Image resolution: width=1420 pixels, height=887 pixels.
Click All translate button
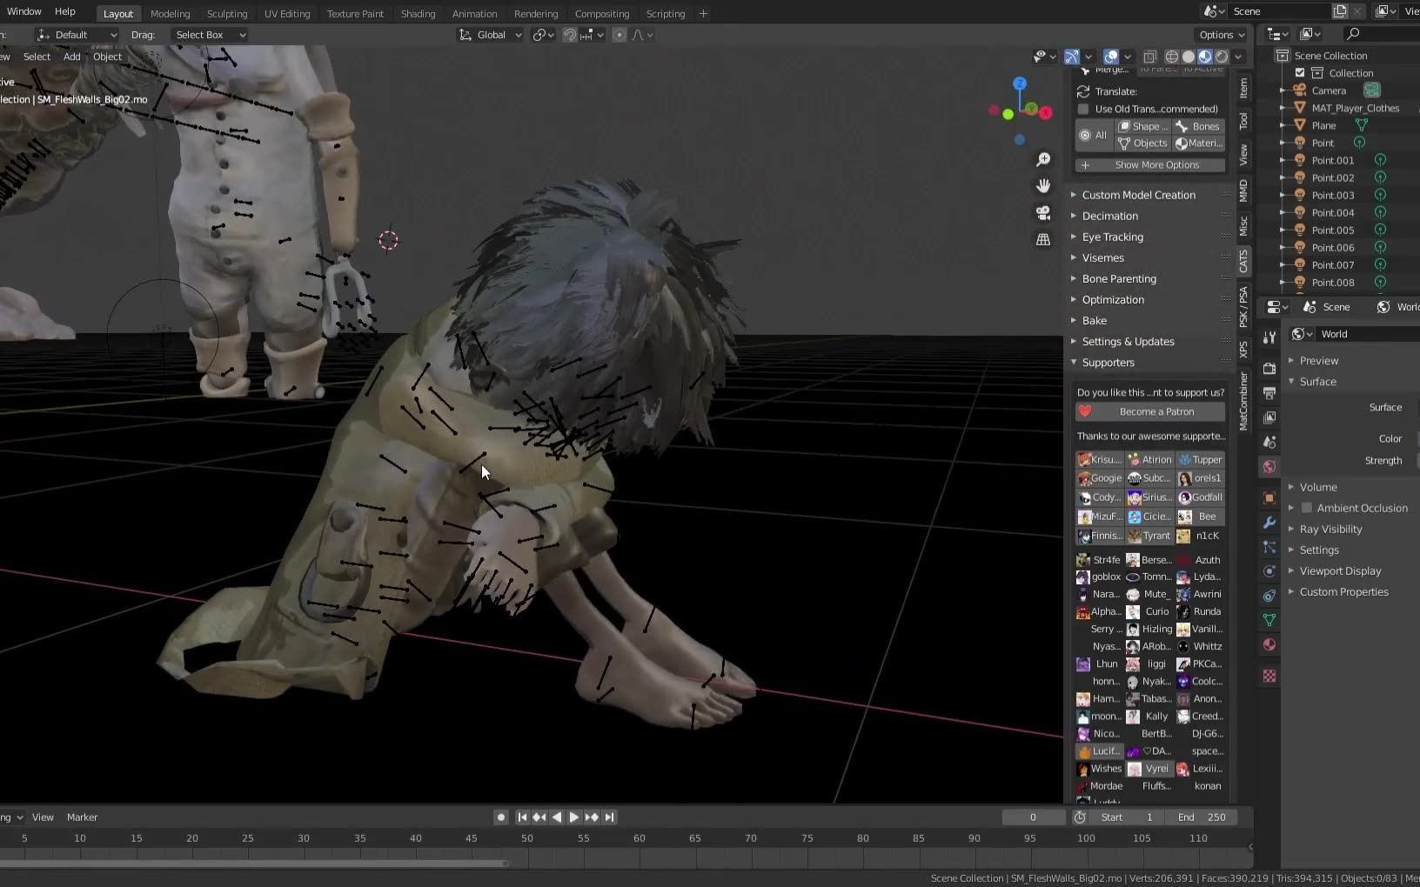point(1095,135)
